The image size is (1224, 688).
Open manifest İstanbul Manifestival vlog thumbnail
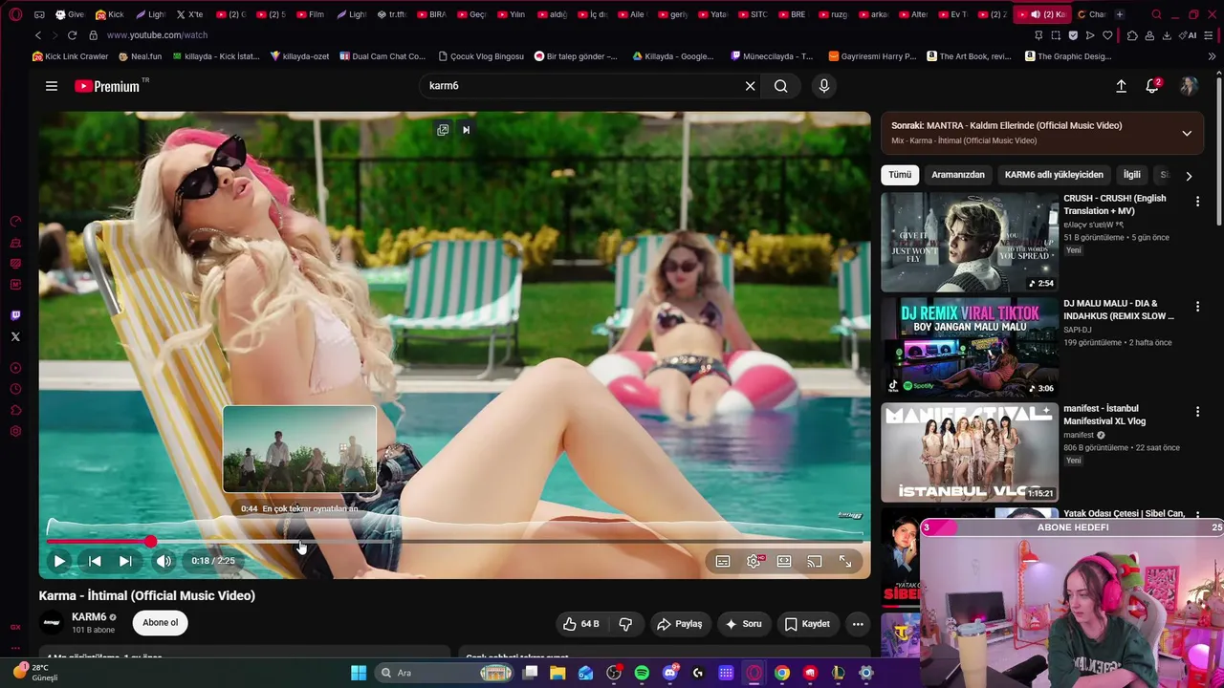(x=970, y=453)
